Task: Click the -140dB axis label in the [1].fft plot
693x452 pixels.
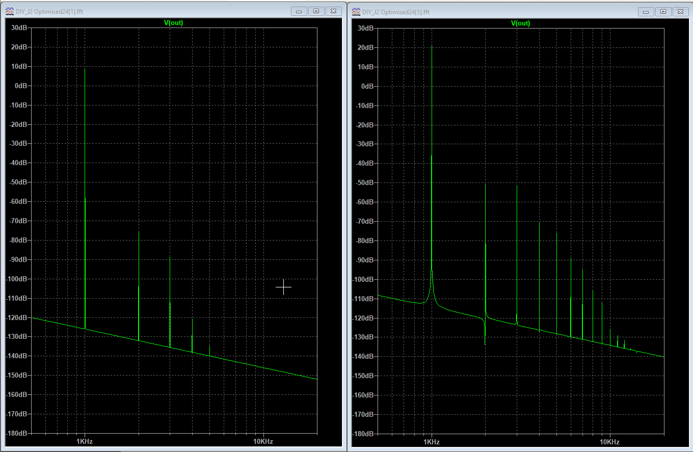Action: (x=17, y=356)
